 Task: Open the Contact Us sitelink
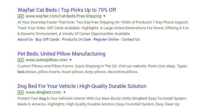coord(131,40)
